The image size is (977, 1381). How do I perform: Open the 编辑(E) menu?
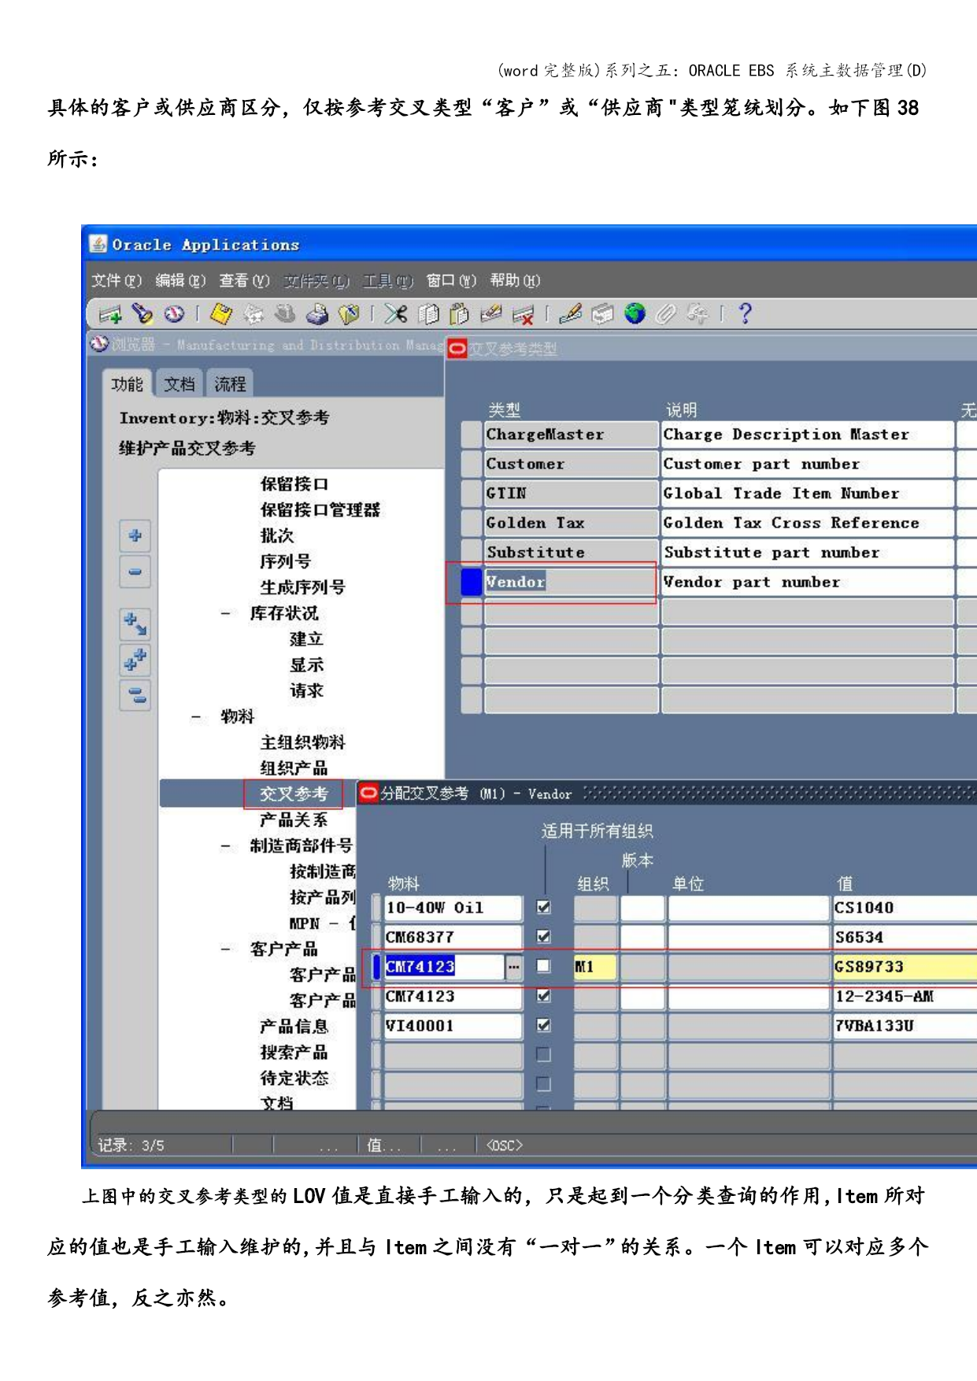point(180,280)
